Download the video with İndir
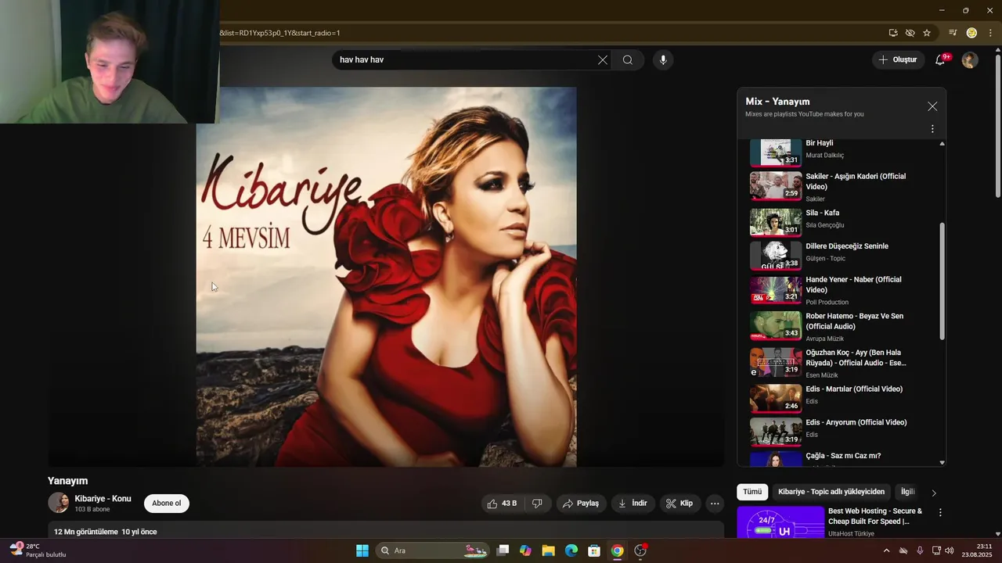 (633, 504)
